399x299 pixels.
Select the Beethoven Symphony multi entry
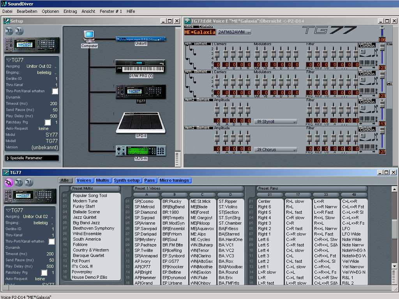[x=94, y=228]
